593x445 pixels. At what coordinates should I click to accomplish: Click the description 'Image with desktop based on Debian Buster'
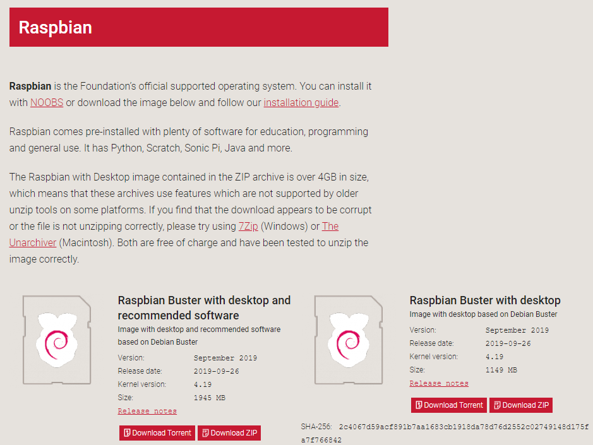(x=483, y=314)
